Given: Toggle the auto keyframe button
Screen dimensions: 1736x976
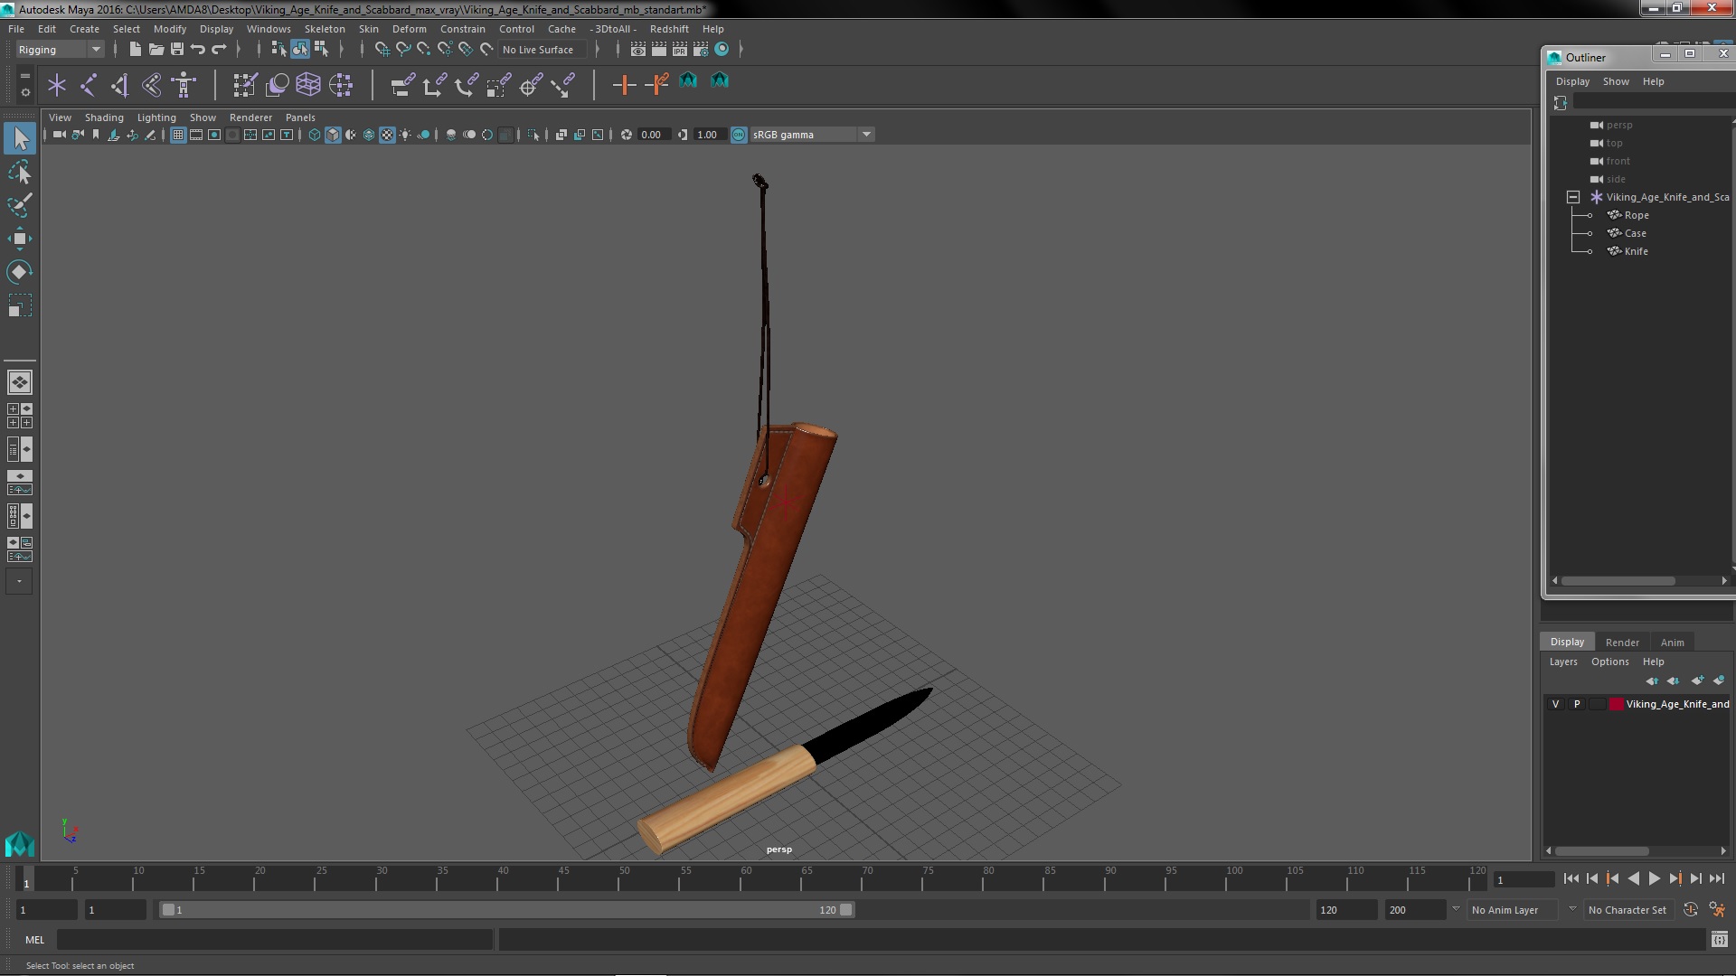Looking at the screenshot, I should (1690, 910).
